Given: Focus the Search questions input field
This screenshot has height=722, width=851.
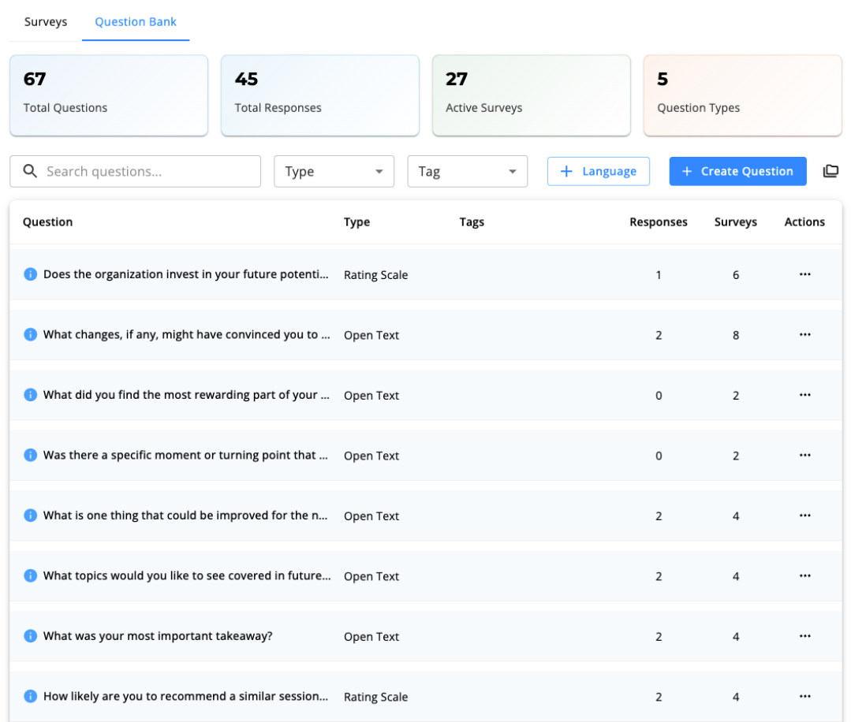Looking at the screenshot, I should [146, 171].
